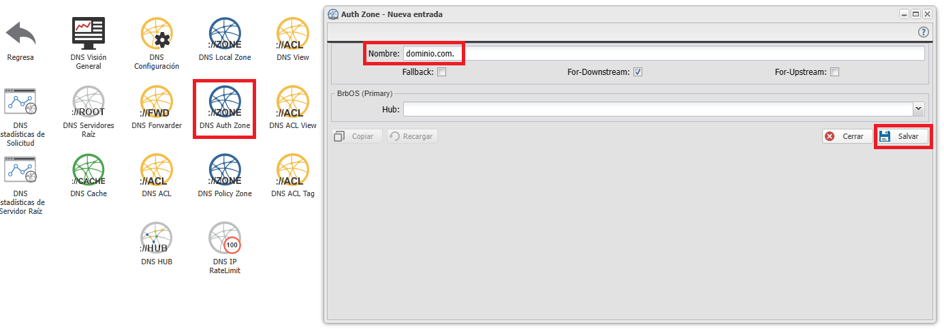Uncheck the For-Downstream checkbox

pos(638,72)
